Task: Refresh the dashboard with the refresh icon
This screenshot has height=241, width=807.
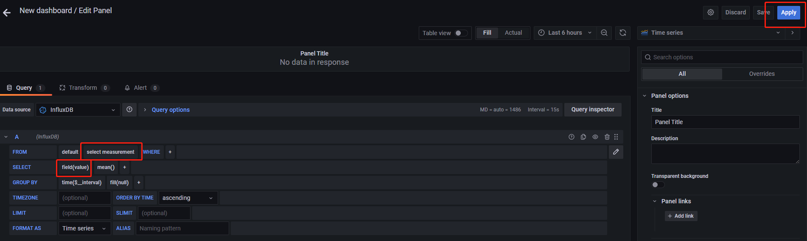Action: (623, 33)
